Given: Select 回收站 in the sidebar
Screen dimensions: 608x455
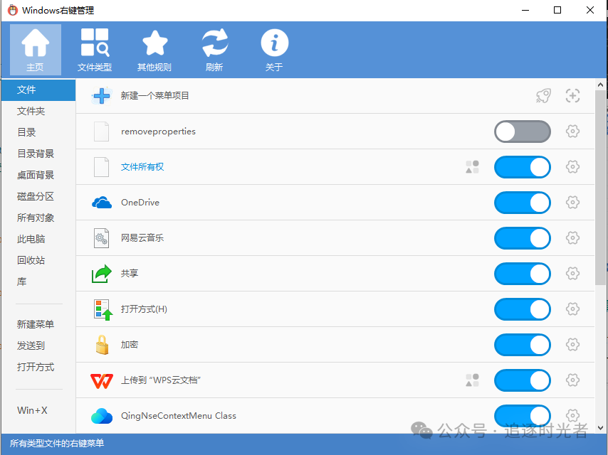Looking at the screenshot, I should click(x=38, y=260).
